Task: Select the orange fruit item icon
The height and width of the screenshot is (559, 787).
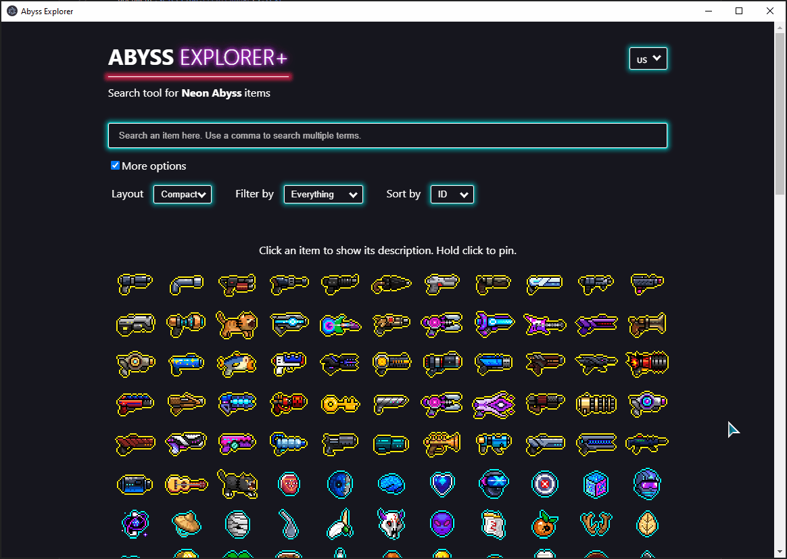Action: 544,524
